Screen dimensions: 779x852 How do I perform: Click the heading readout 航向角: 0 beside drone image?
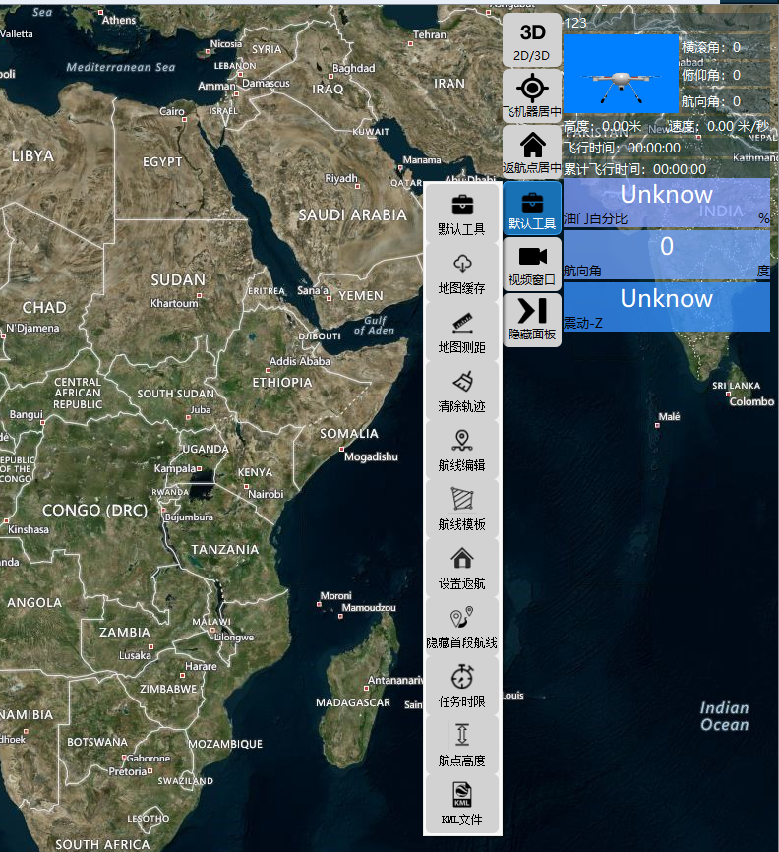[x=711, y=101]
